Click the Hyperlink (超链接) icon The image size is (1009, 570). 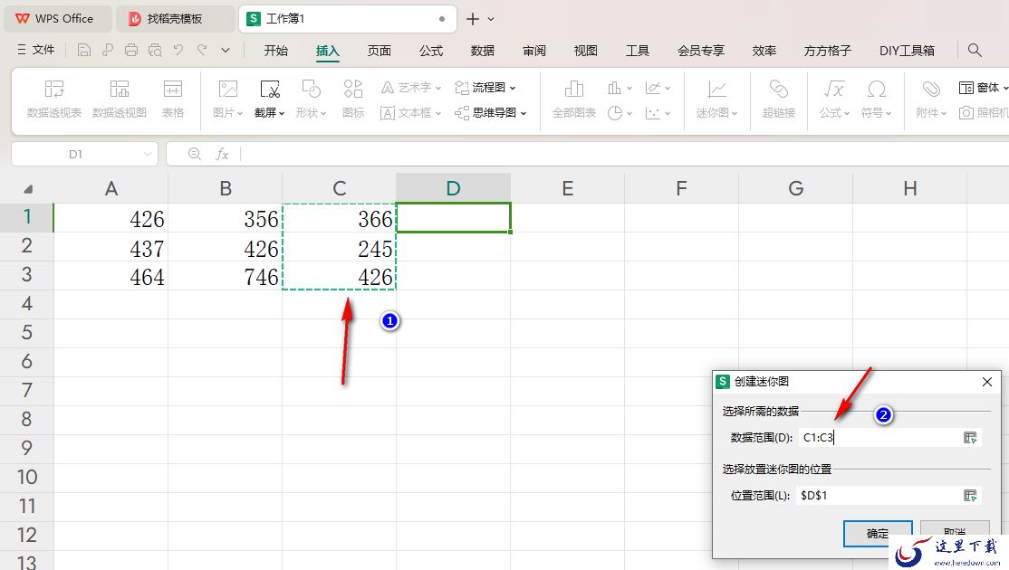pyautogui.click(x=779, y=99)
